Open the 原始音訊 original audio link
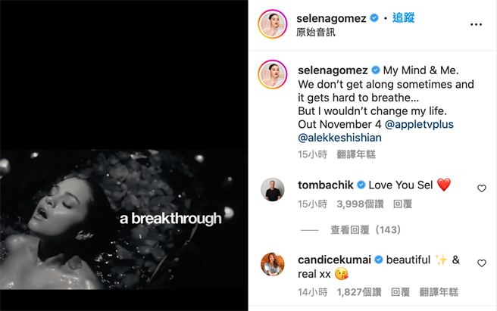The height and width of the screenshot is (311, 497). [x=317, y=33]
